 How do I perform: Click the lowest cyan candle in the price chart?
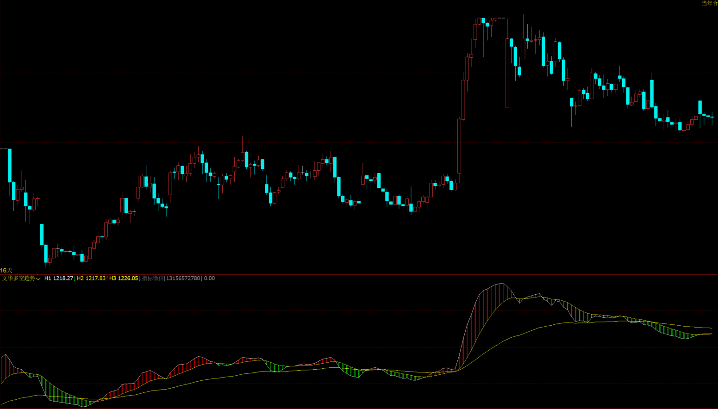point(46,254)
